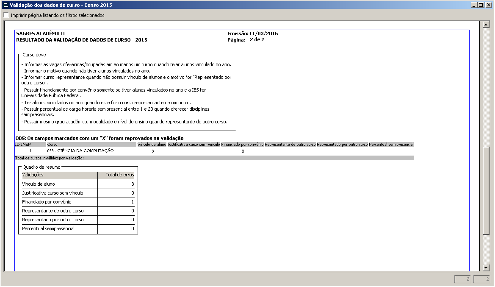The image size is (495, 287).
Task: Click the vertical scrollbar down arrow
Action: pyautogui.click(x=486, y=268)
